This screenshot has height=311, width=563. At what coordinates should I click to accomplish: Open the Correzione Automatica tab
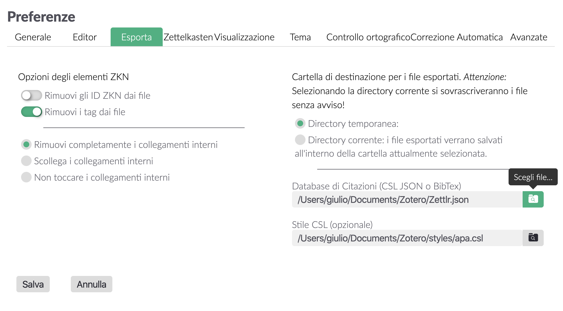click(x=456, y=37)
